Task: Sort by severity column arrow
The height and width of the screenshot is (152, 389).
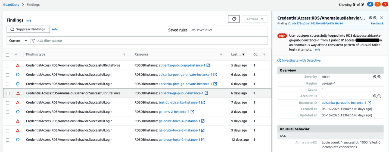Action: pyautogui.click(x=16, y=55)
